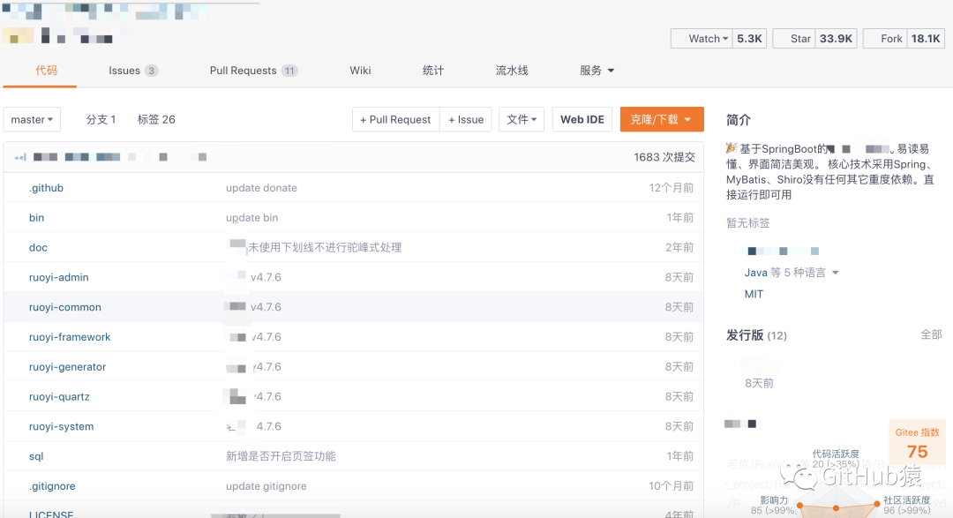Open the master branch selector
Image resolution: width=953 pixels, height=518 pixels.
pos(33,119)
